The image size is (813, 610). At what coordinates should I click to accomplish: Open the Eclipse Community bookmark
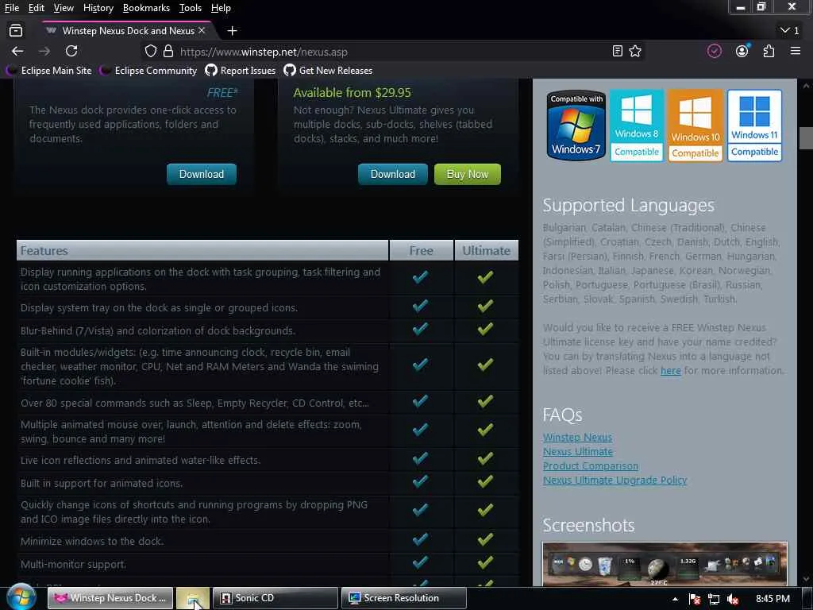point(148,71)
